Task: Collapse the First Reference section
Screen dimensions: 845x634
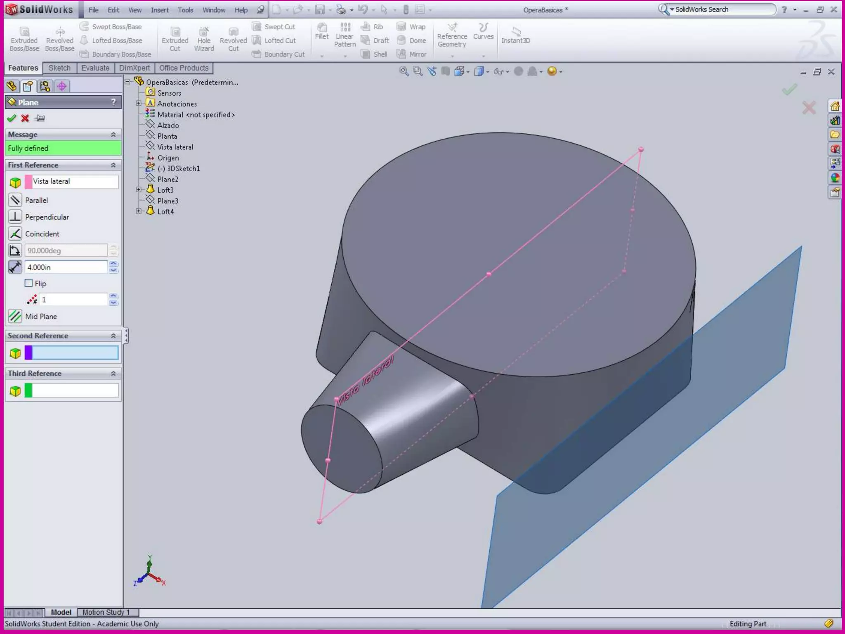Action: pyautogui.click(x=113, y=165)
